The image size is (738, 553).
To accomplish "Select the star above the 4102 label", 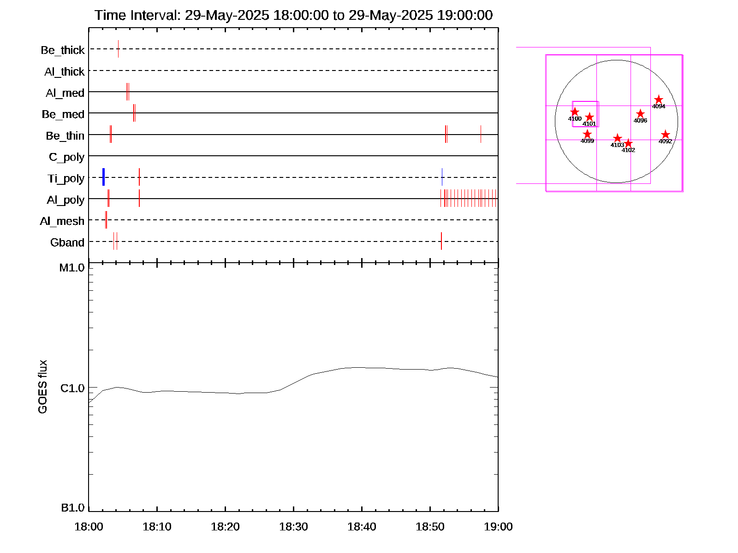I will (628, 143).
